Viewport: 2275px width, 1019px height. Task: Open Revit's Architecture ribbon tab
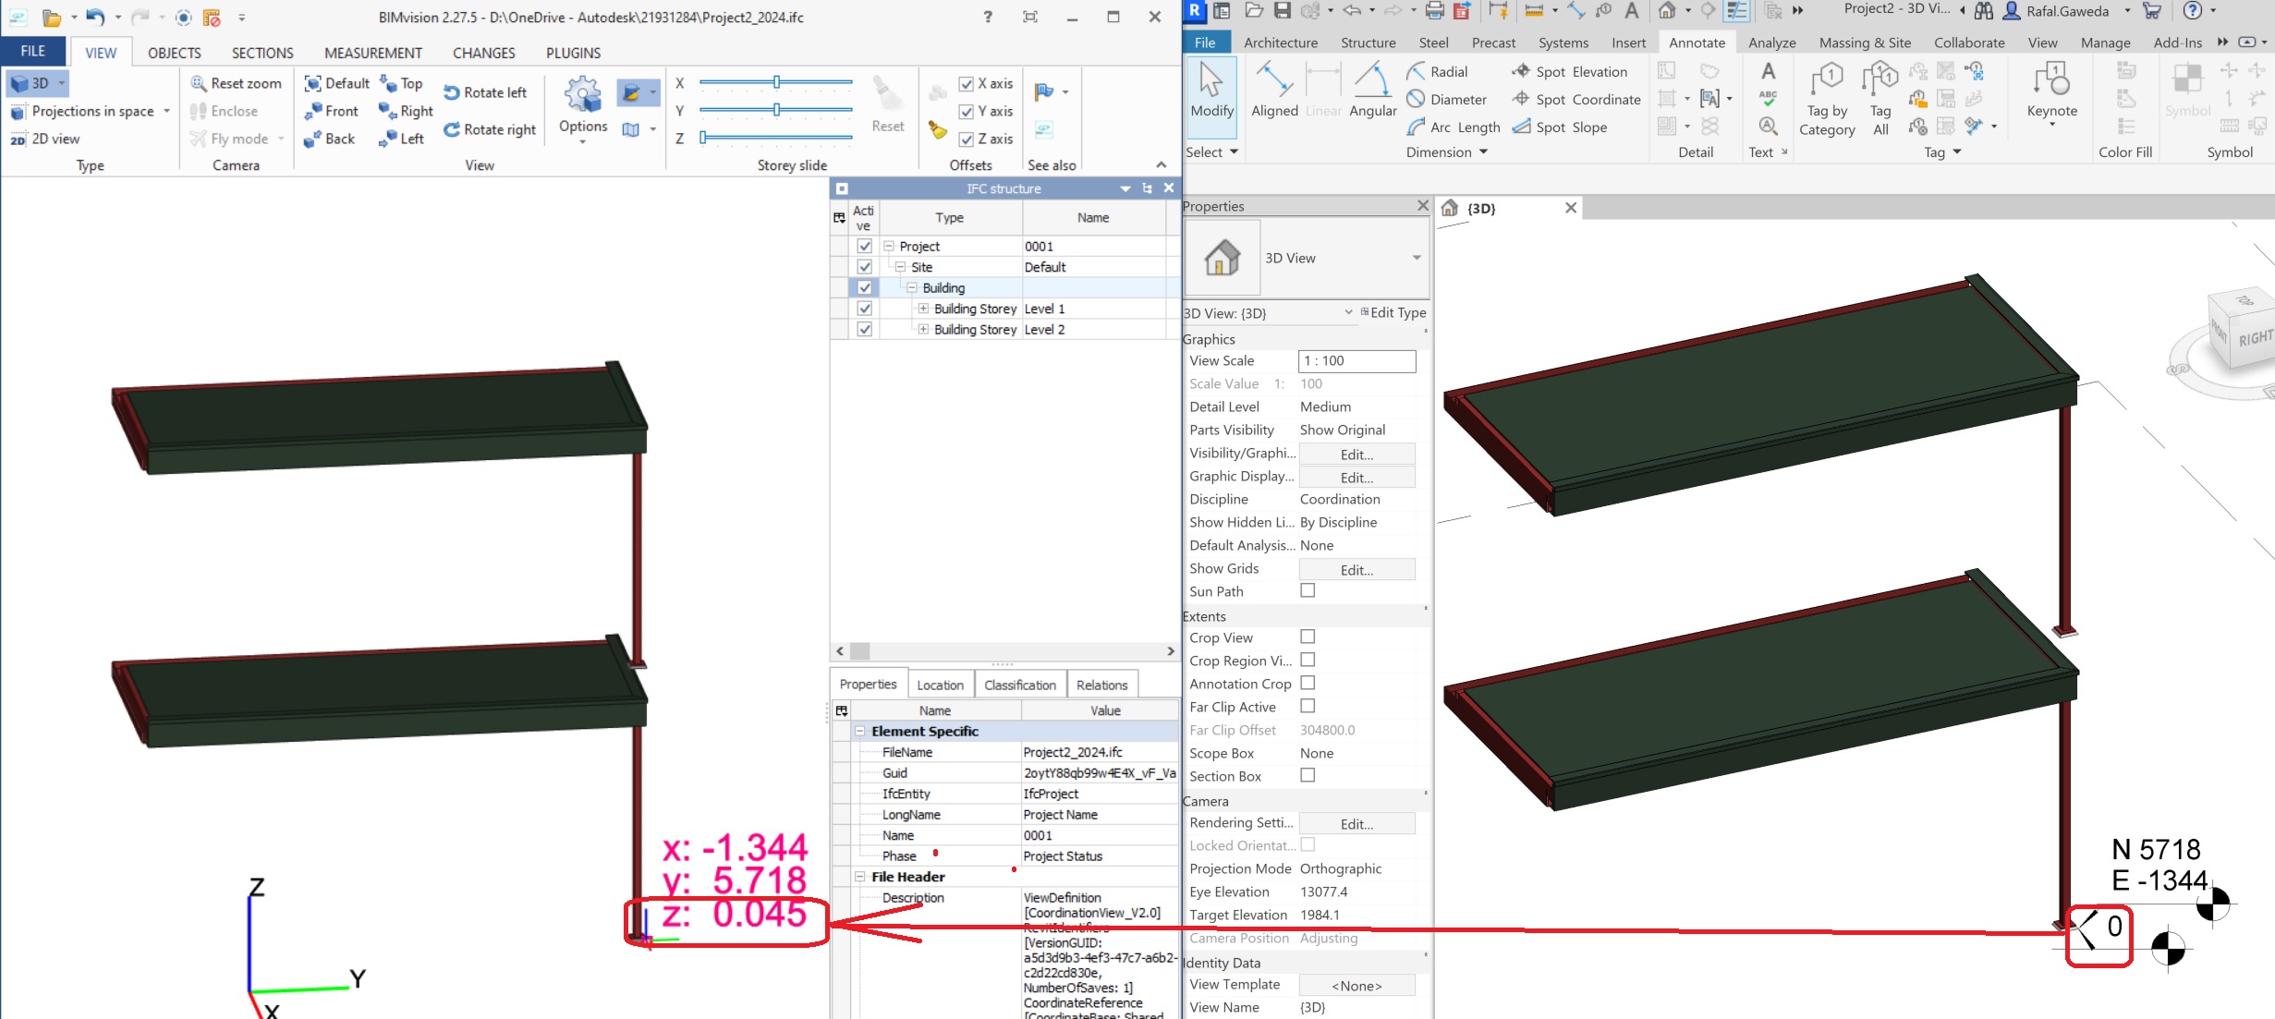point(1280,42)
